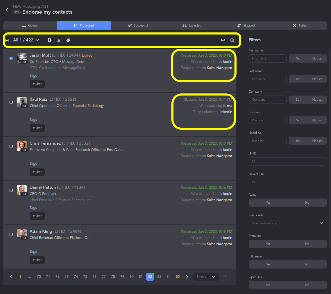331x294 pixels.
Task: Focus the Position input field
Action: coord(268,120)
